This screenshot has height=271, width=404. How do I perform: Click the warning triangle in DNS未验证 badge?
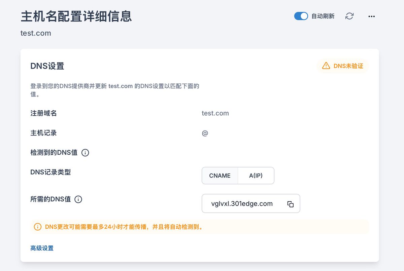tap(326, 66)
